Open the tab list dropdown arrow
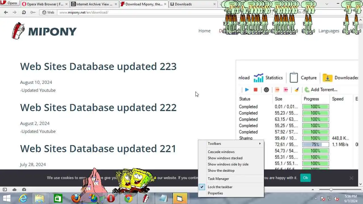 pyautogui.click(x=327, y=4)
